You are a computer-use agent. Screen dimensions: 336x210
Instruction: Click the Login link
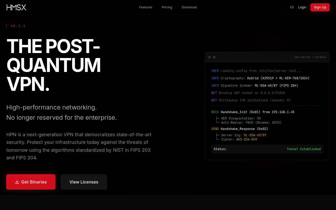click(302, 7)
